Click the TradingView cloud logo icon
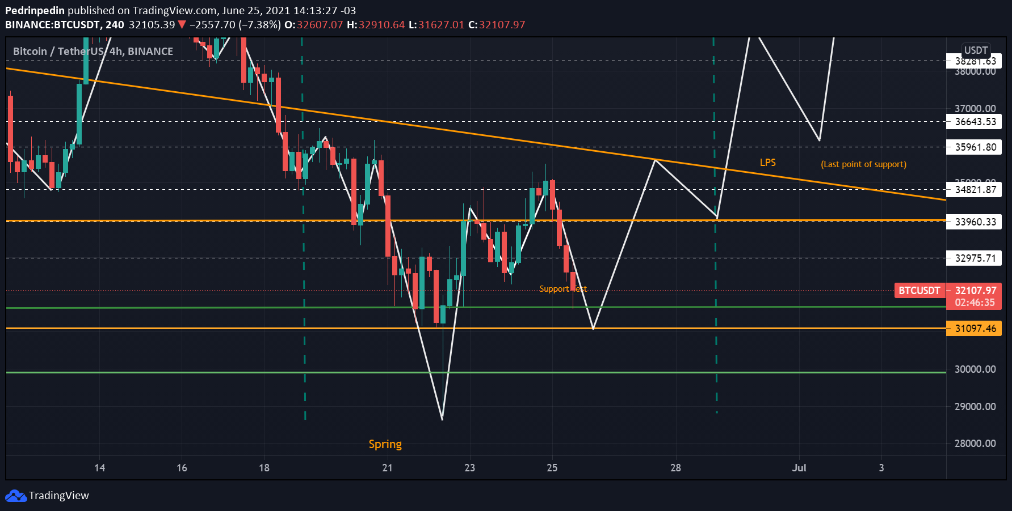The height and width of the screenshot is (511, 1012). point(16,496)
